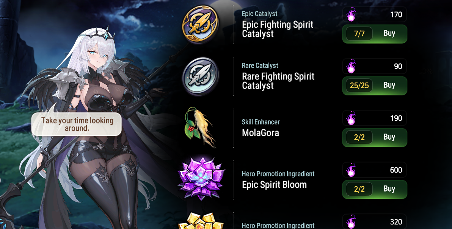Open the Epic Spirit Bloom item name
Viewport: 452px width, 229px height.
click(275, 185)
